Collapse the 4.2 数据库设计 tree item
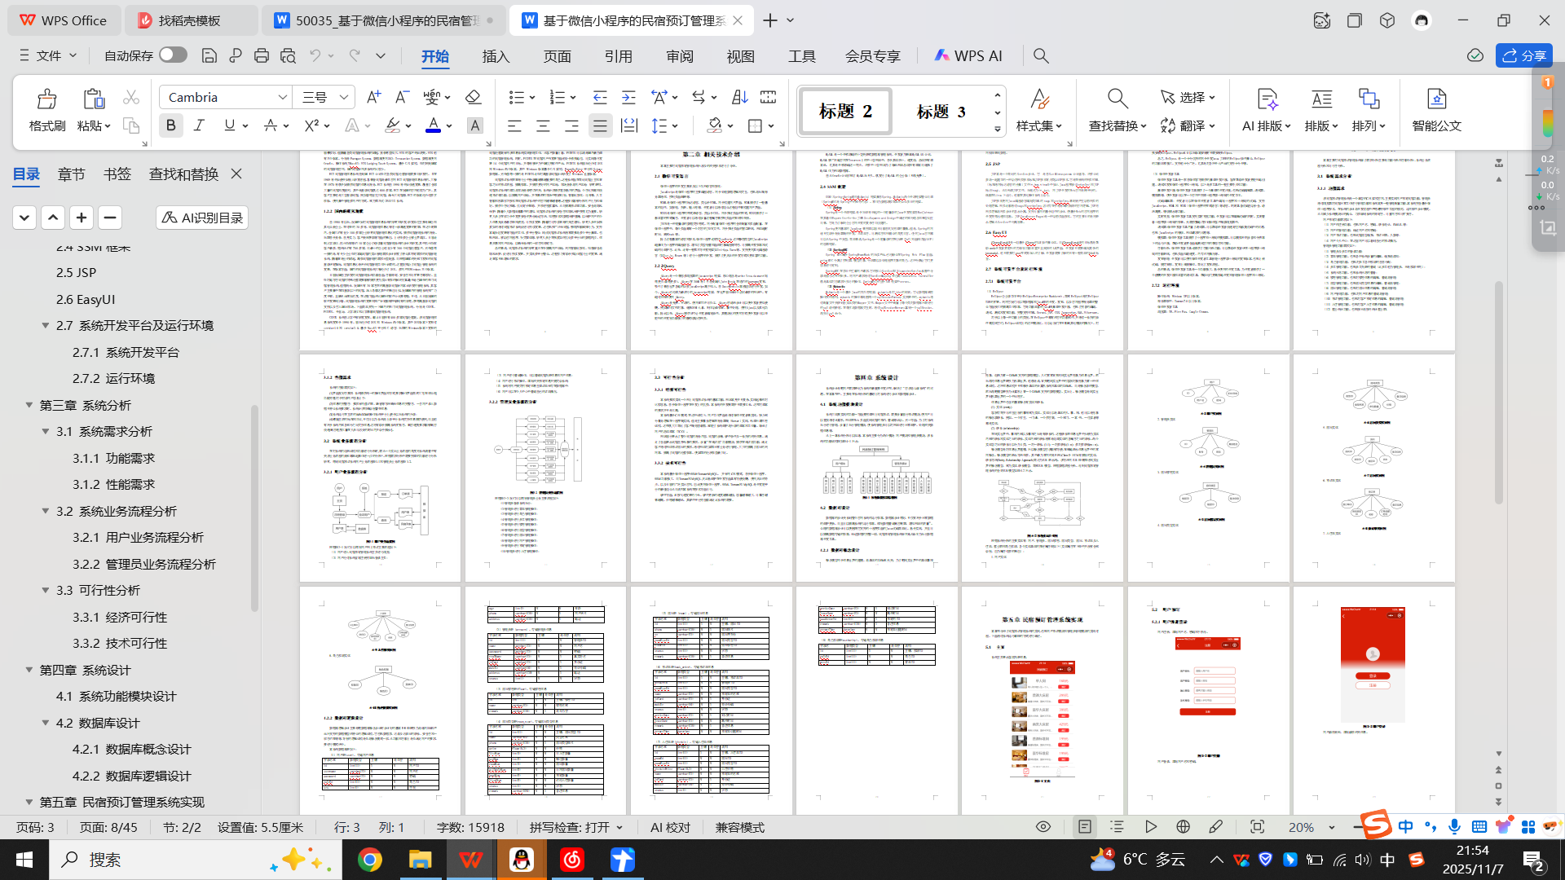 (46, 723)
